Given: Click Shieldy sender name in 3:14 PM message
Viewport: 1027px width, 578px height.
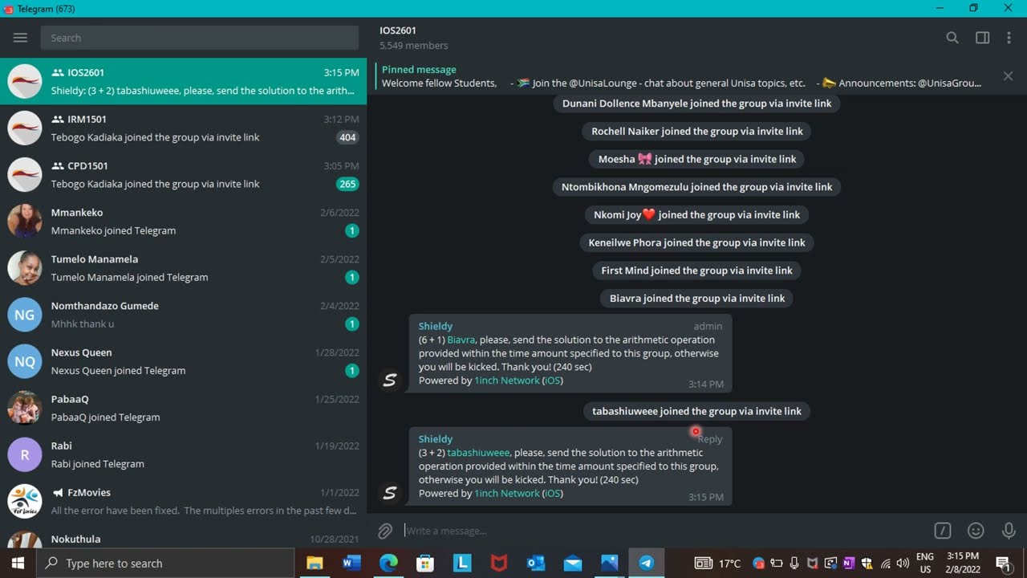Looking at the screenshot, I should (x=436, y=326).
